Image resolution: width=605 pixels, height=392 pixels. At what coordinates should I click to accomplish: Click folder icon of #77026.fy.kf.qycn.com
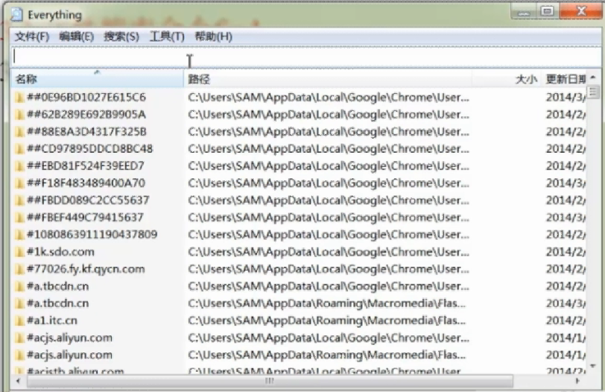pyautogui.click(x=19, y=269)
